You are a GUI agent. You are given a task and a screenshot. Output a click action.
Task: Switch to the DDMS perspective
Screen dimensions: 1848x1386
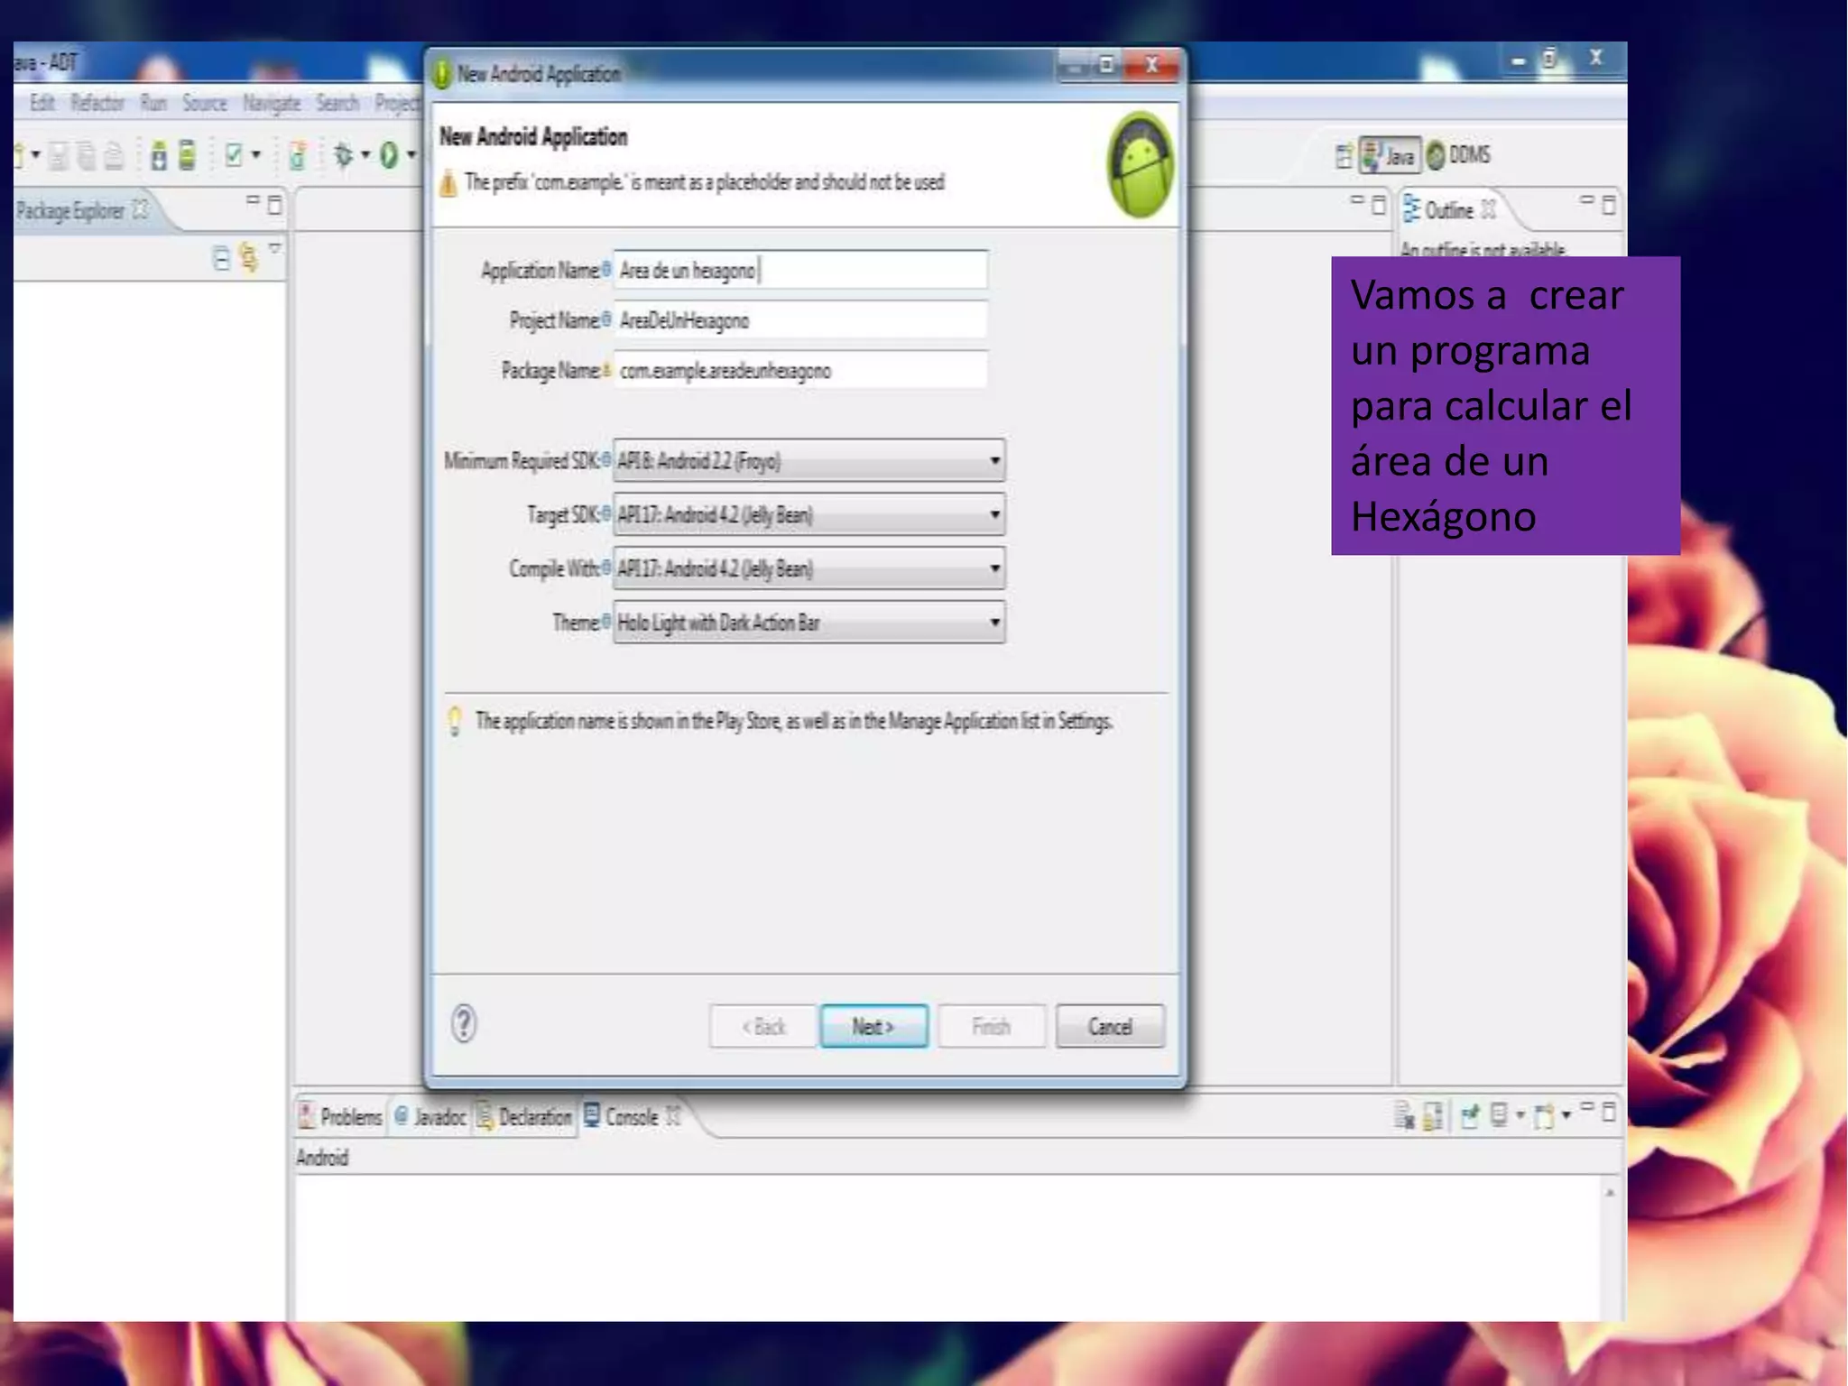pos(1459,155)
